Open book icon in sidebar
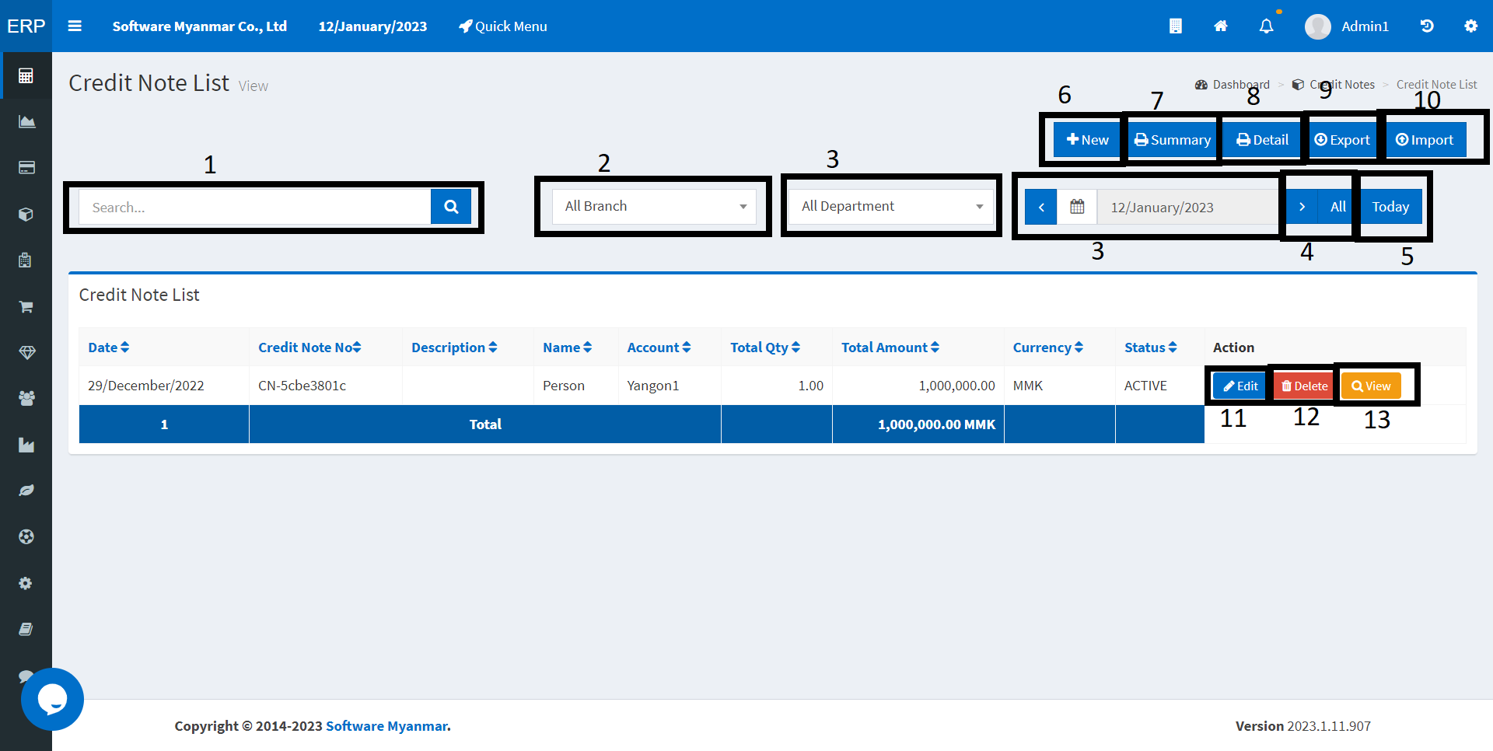1493x751 pixels. click(26, 629)
